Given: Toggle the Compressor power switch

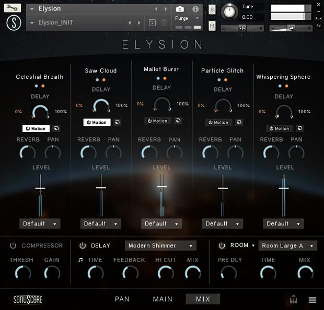Looking at the screenshot, I should click(x=13, y=246).
